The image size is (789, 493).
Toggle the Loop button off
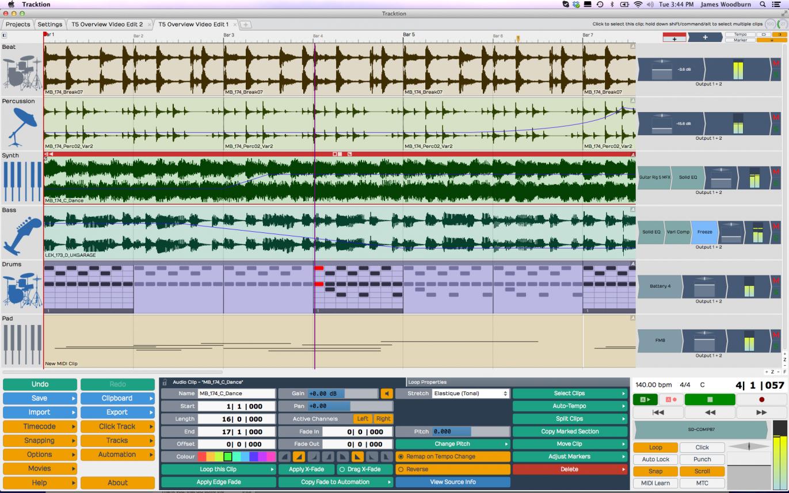pos(655,448)
